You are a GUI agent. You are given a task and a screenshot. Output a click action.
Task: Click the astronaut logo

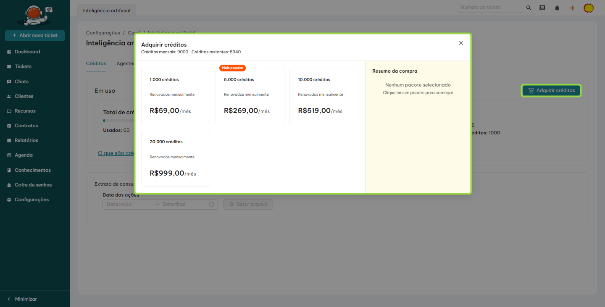click(34, 15)
